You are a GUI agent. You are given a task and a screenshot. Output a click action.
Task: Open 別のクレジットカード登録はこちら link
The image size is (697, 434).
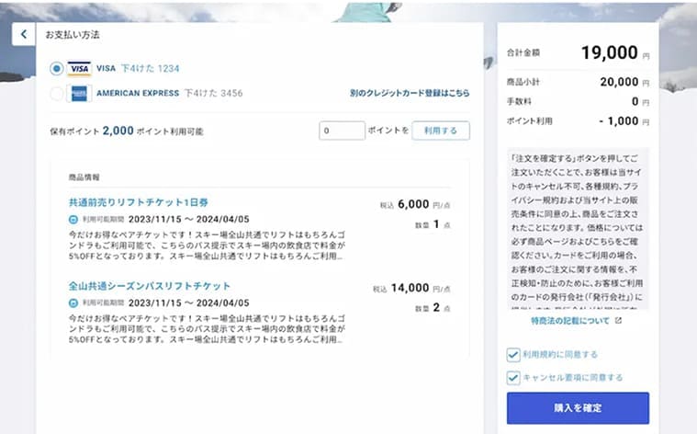coord(410,94)
